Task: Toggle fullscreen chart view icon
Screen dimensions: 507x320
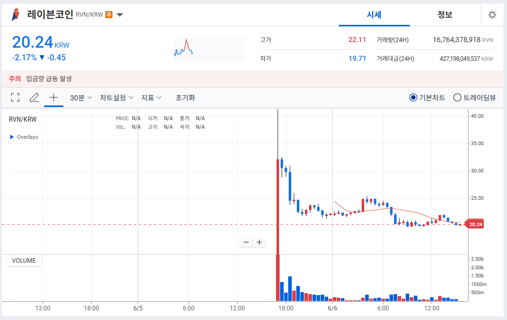Action: coord(15,97)
